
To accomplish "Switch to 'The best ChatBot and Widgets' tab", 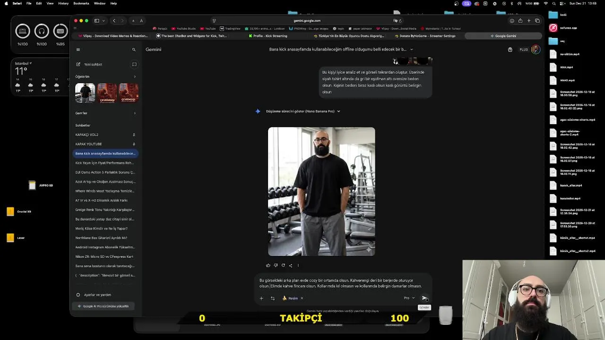I will coord(190,36).
